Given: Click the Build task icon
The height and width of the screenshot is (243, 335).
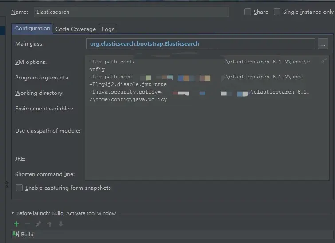Looking at the screenshot, I should pyautogui.click(x=16, y=234).
